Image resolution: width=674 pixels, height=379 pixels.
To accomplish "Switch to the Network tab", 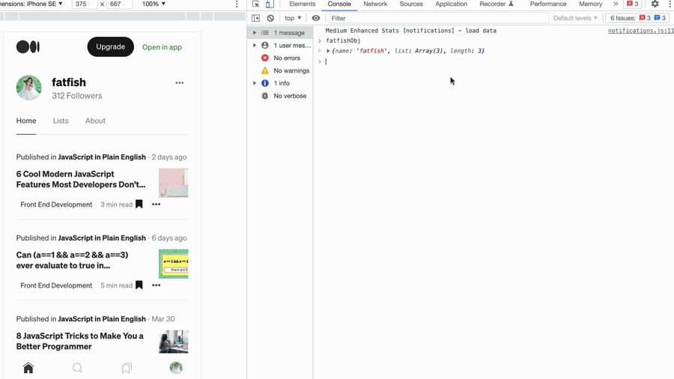I will click(x=375, y=4).
